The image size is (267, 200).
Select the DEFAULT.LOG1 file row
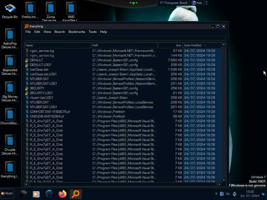123,65
